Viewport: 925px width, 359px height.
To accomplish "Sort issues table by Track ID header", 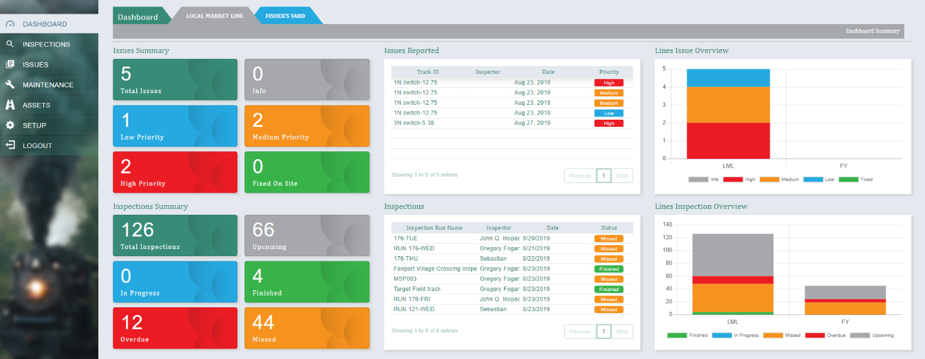I will coord(428,72).
